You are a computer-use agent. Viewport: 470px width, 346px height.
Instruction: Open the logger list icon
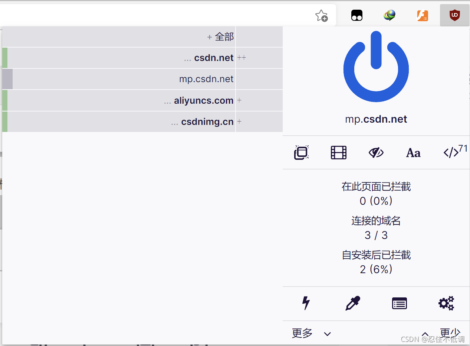400,304
